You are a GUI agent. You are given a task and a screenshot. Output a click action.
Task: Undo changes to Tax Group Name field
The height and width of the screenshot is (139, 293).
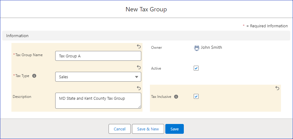139,46
